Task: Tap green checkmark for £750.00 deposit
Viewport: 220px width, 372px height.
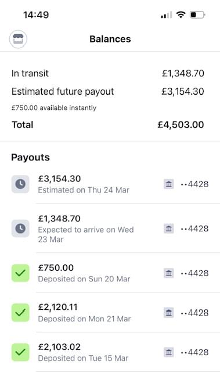Action: tap(20, 273)
